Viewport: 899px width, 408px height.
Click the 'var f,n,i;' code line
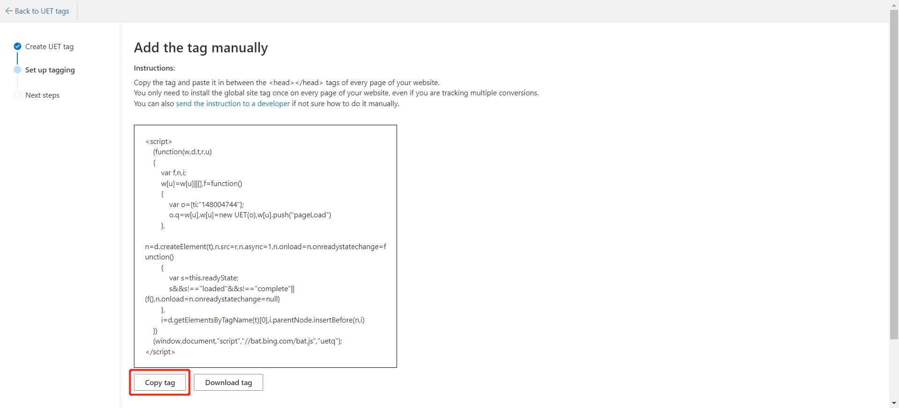click(173, 172)
